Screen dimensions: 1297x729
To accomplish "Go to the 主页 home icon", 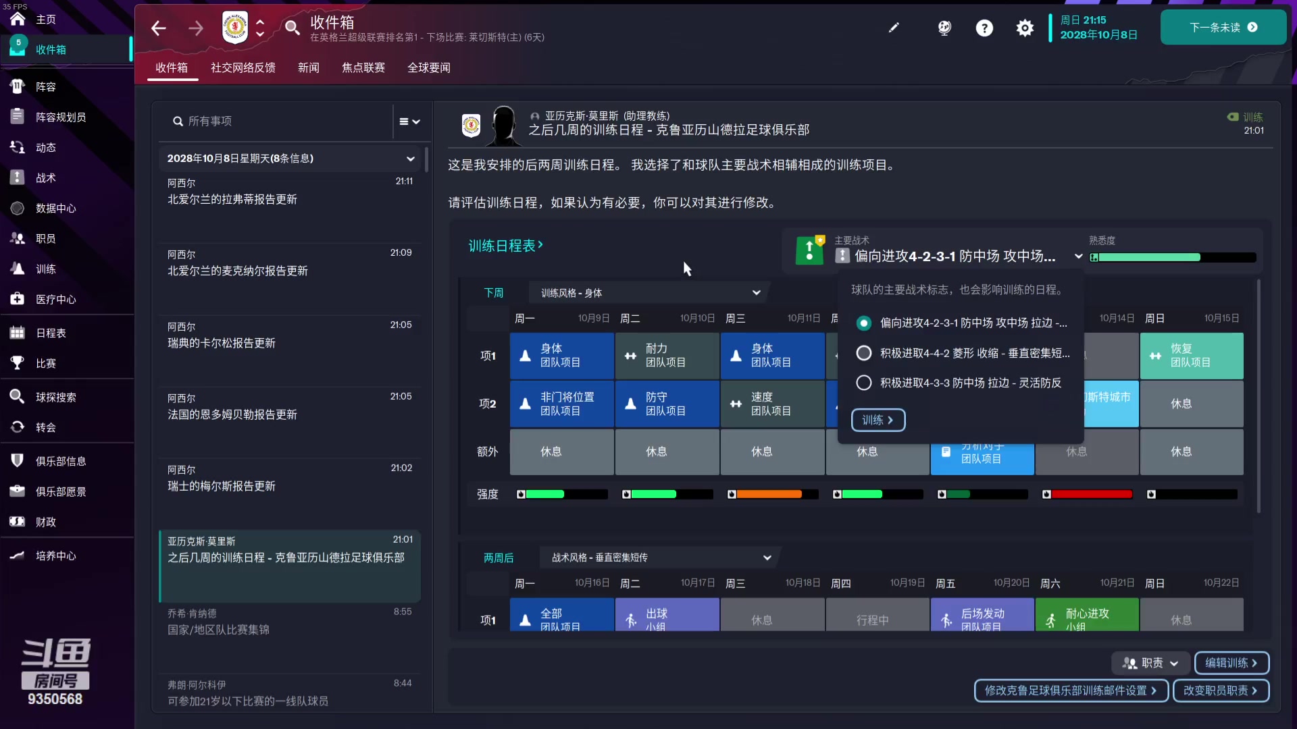I will click(x=18, y=19).
